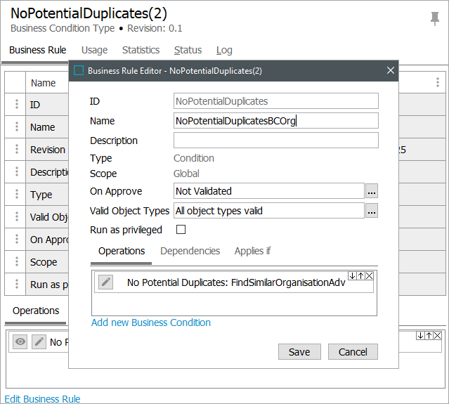Click the pin icon at top right
Viewport: 449px width, 404px height.
point(435,18)
